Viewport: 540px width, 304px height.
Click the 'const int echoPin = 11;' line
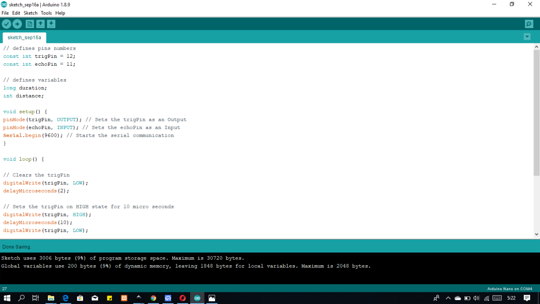39,64
